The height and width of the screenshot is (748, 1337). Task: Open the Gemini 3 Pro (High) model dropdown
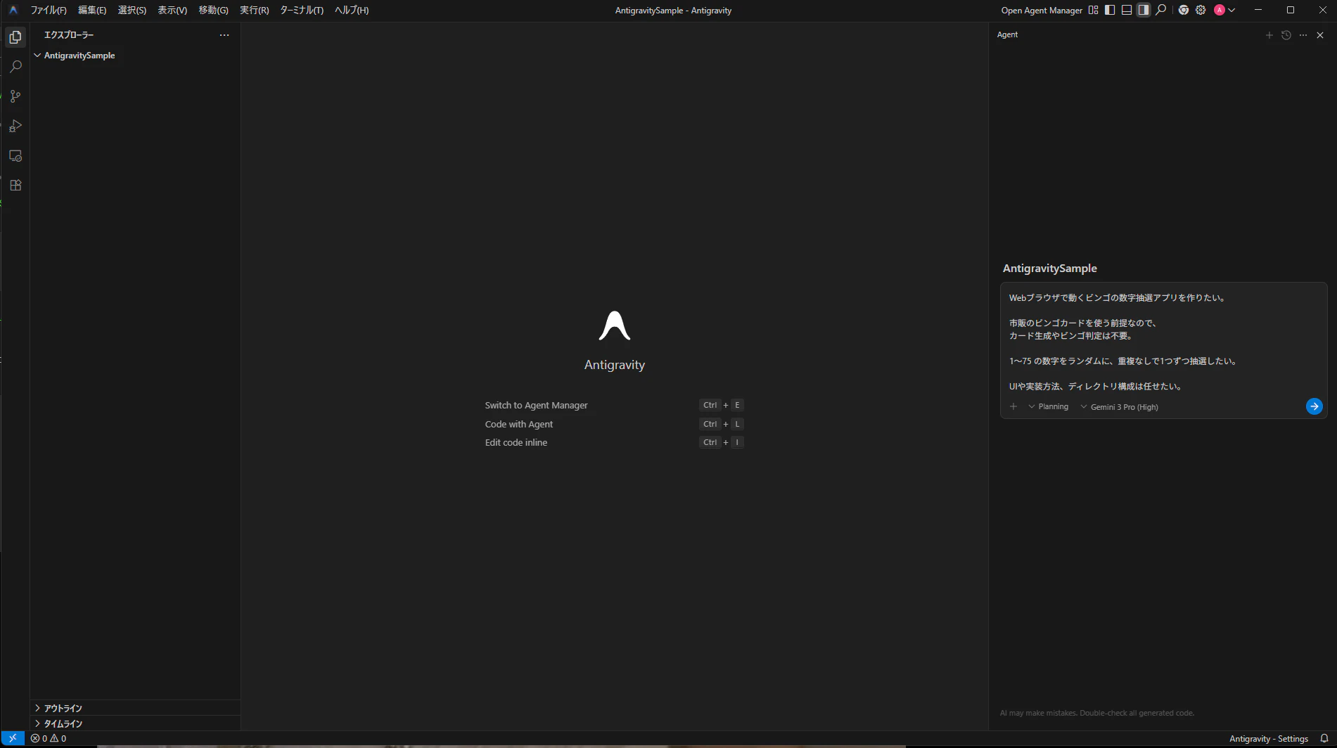click(1119, 406)
